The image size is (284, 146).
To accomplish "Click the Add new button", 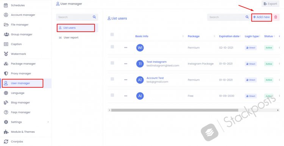I will [261, 17].
